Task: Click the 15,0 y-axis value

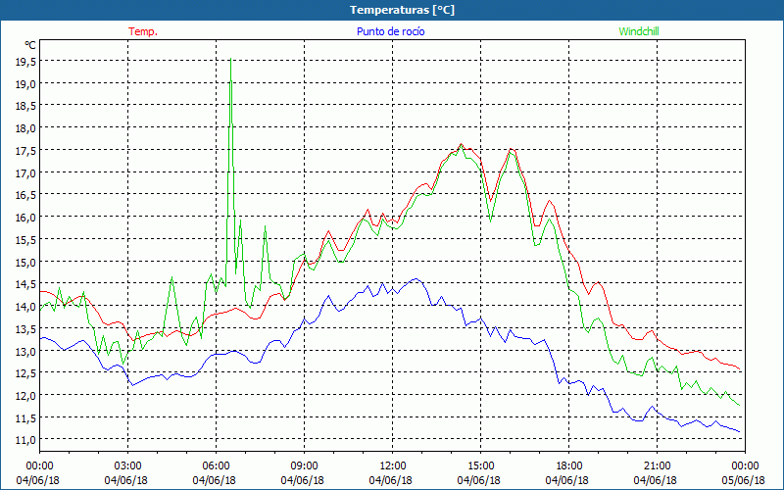Action: tap(26, 262)
